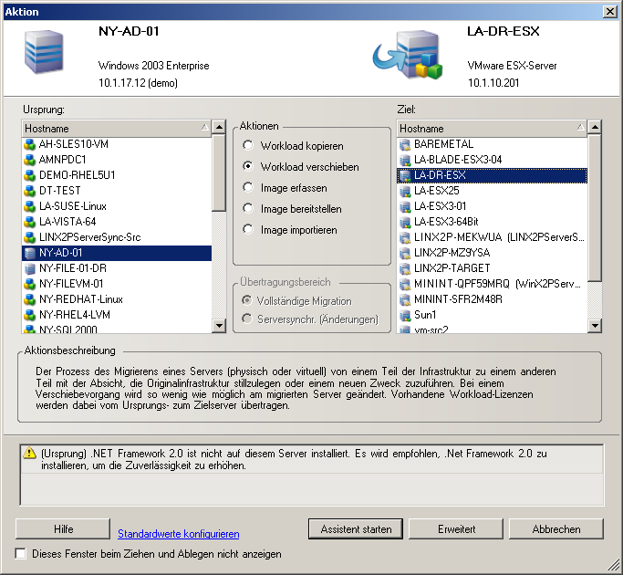The image size is (623, 575).
Task: Click the MININT-QPF59MRQ target icon
Action: click(x=405, y=284)
